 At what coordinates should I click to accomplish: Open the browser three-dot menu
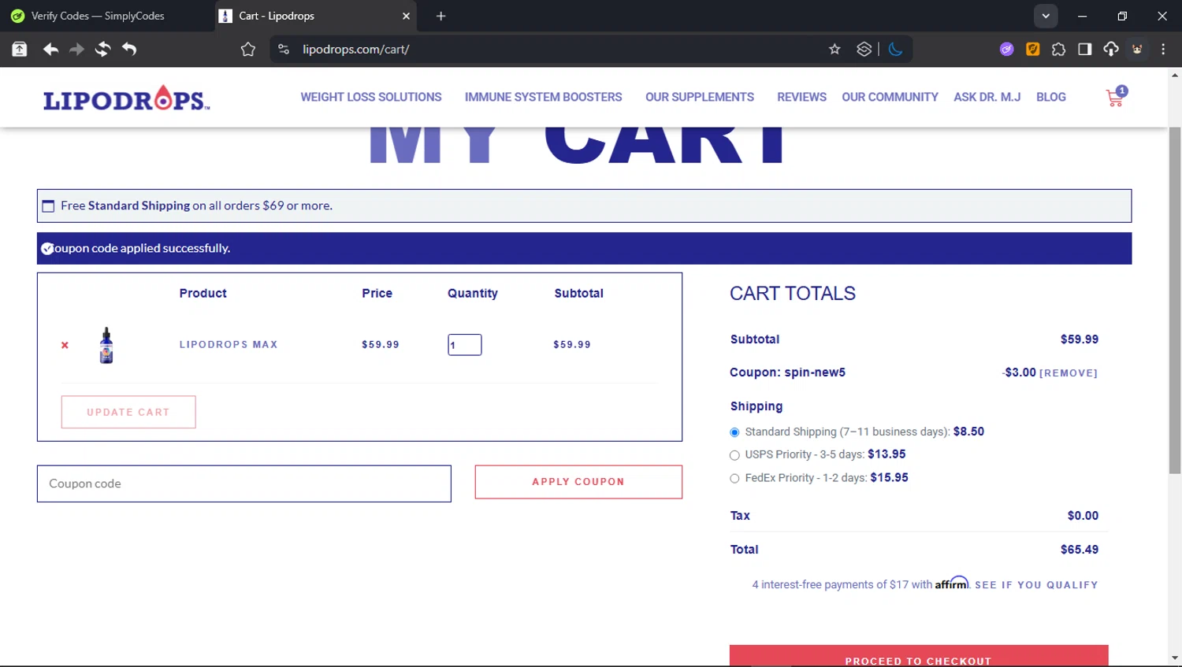[x=1163, y=49]
